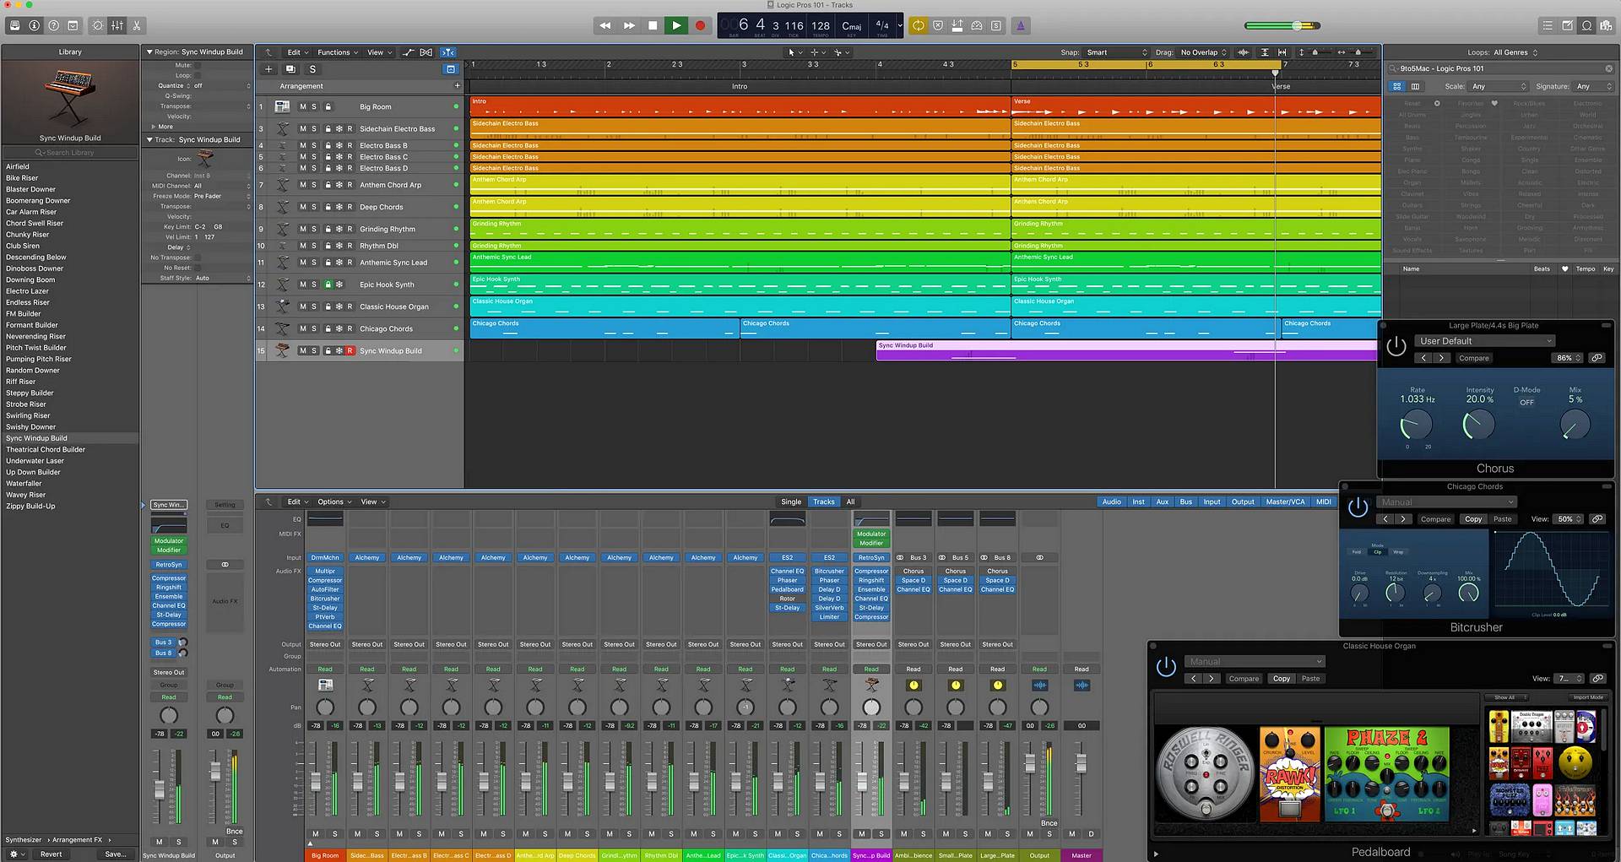The image size is (1621, 862).
Task: Toggle the purple metronome icon
Action: [x=1020, y=25]
